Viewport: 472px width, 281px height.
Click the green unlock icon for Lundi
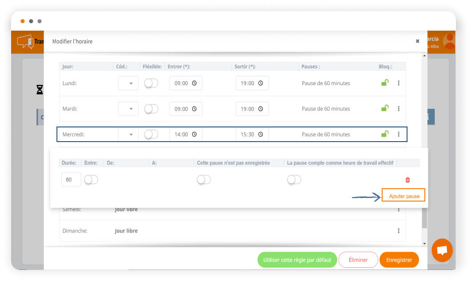click(385, 83)
